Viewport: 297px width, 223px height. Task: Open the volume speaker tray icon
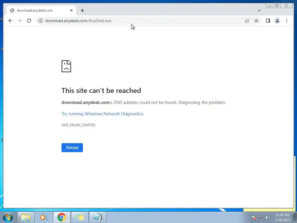pyautogui.click(x=268, y=217)
